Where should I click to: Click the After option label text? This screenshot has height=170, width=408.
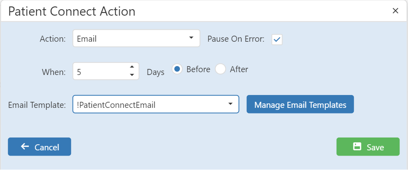click(x=239, y=69)
